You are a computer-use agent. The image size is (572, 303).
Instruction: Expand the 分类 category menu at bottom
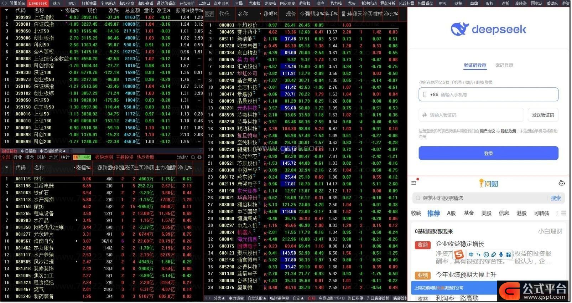tap(217, 298)
